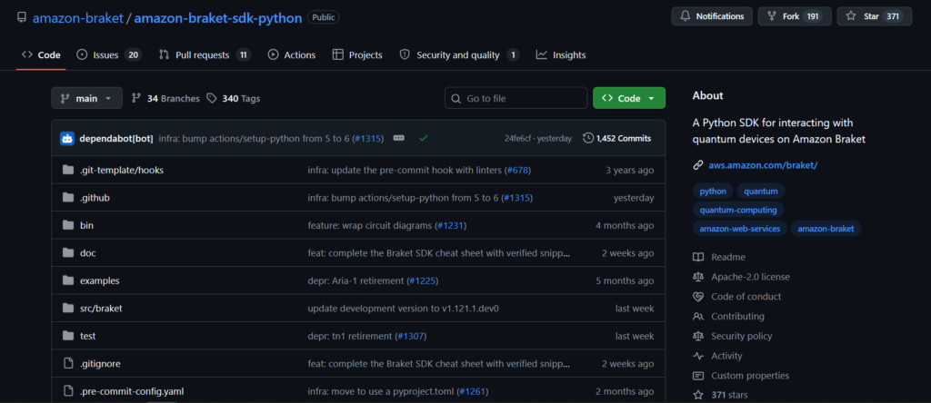Open pull request #1307 link

click(410, 336)
